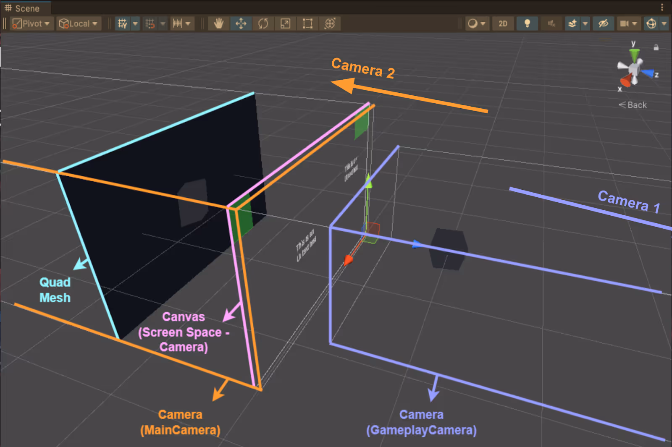Toggle hidden objects visibility eye icon
672x447 pixels.
pos(603,24)
